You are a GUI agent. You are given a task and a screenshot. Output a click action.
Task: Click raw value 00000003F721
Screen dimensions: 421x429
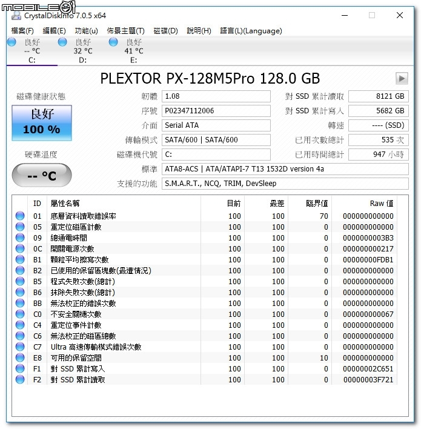click(x=368, y=379)
